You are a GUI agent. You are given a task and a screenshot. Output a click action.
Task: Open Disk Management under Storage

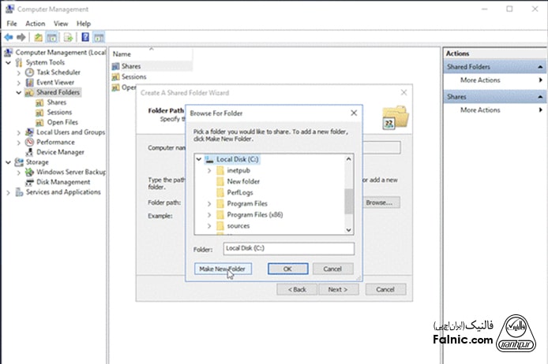(63, 182)
